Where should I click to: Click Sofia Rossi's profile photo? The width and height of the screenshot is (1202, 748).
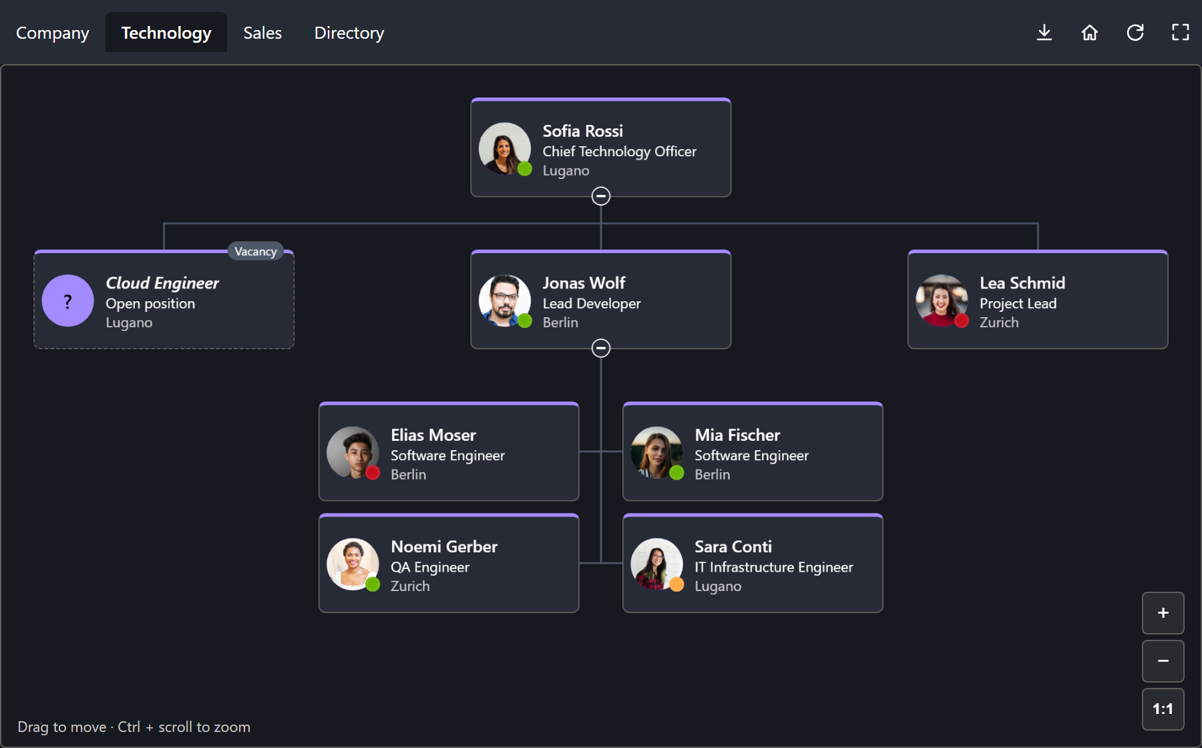505,148
